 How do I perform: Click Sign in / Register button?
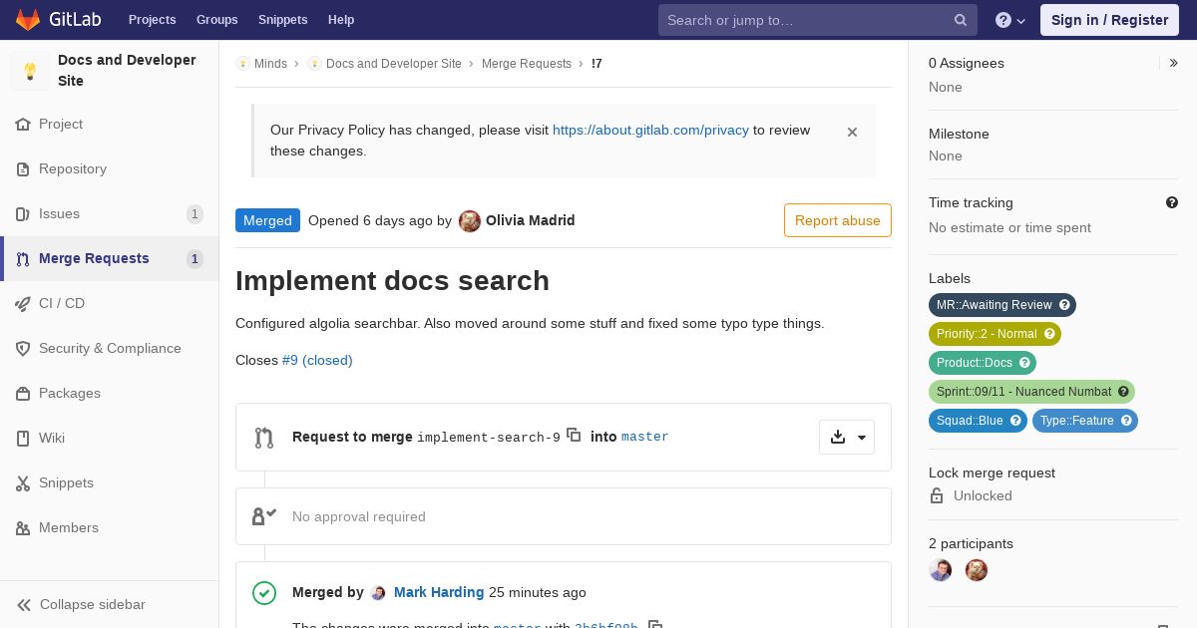click(1109, 20)
